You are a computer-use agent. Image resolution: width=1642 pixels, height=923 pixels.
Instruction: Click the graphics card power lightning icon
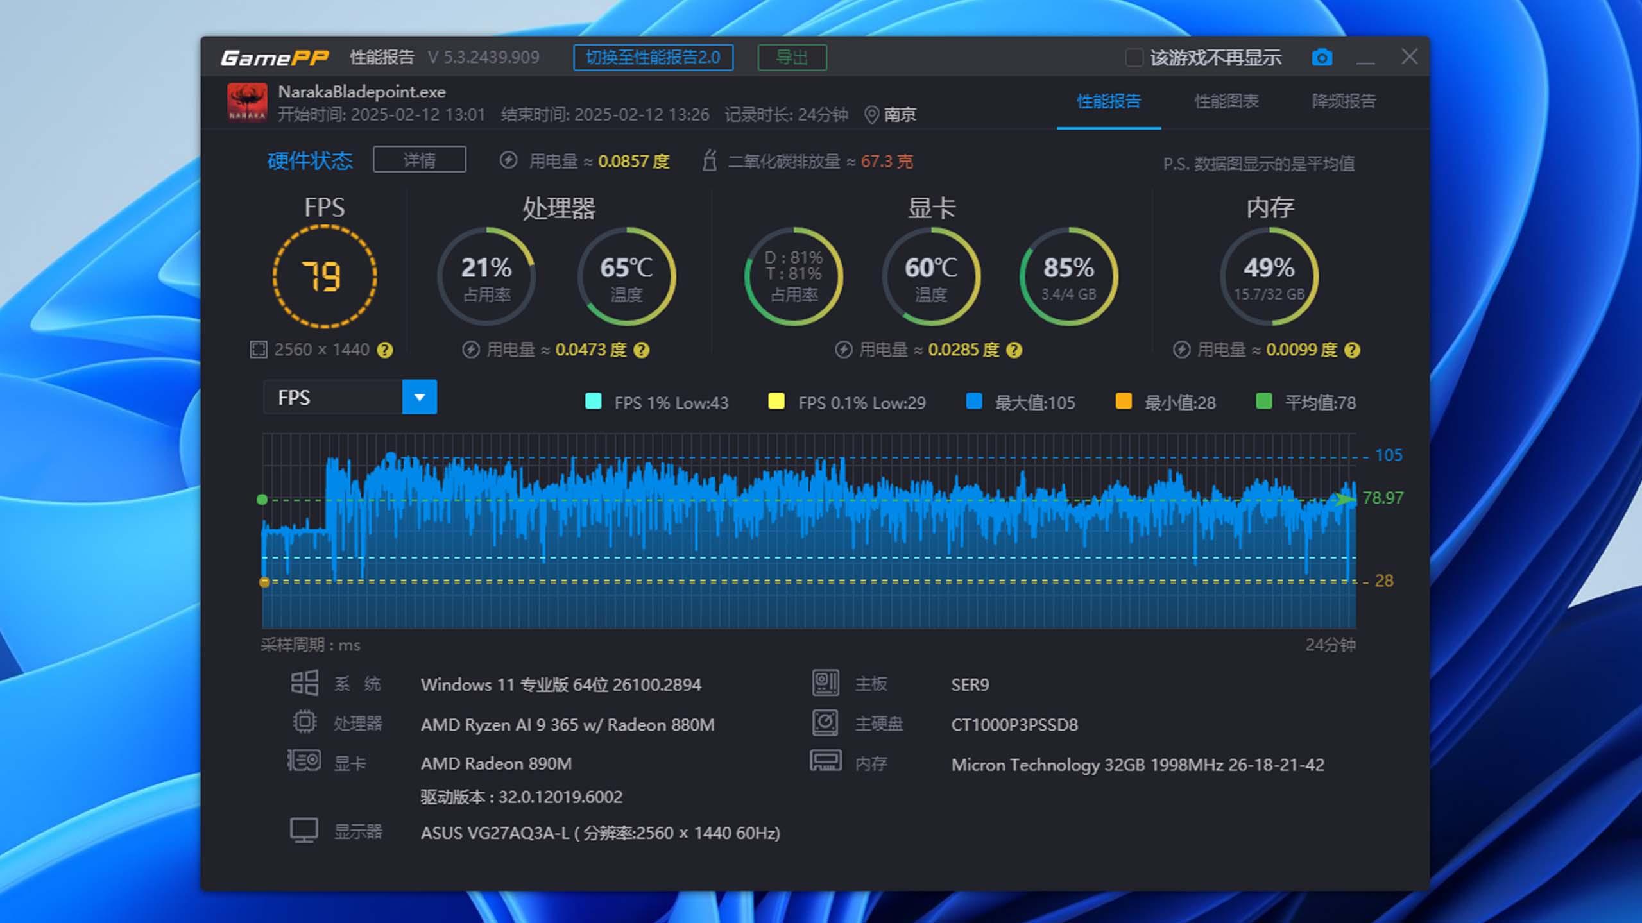[x=843, y=350]
